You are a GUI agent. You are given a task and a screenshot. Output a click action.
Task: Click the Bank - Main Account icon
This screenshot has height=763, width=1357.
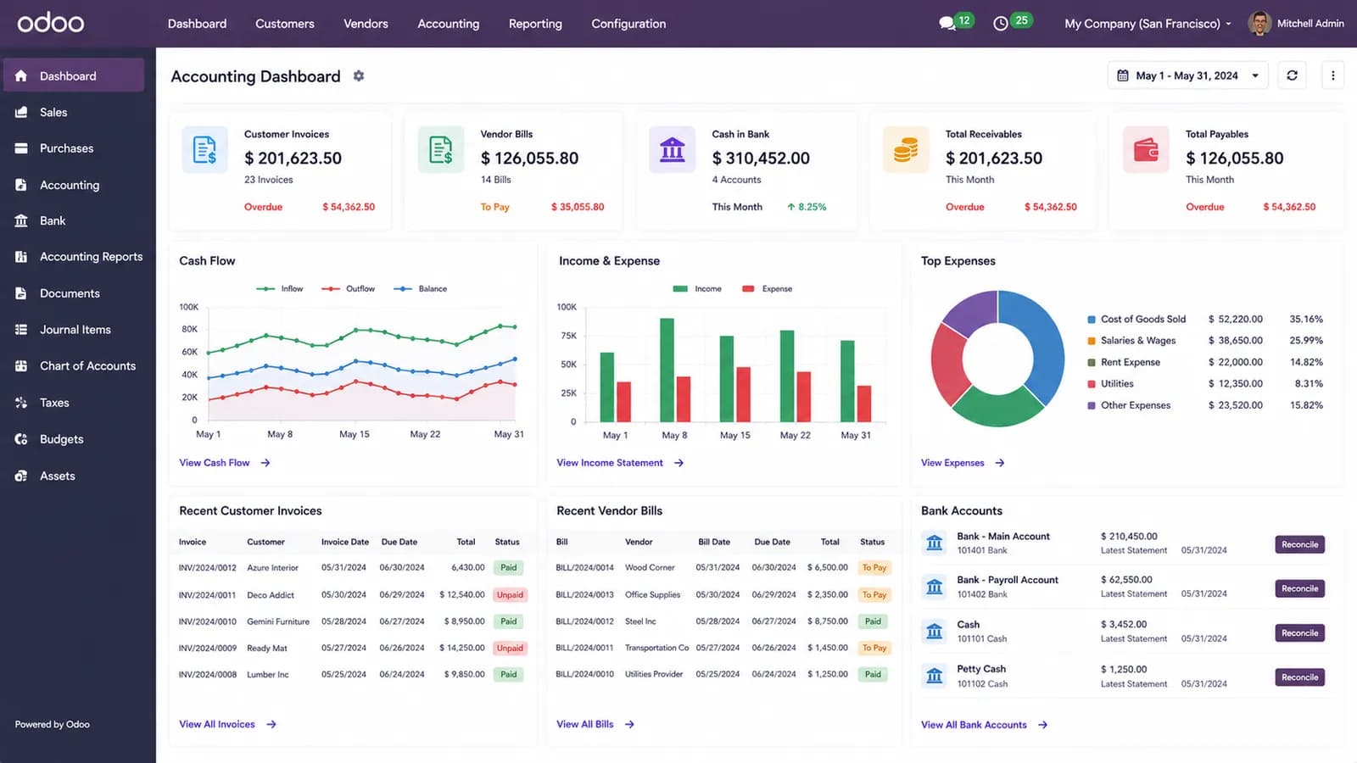pyautogui.click(x=935, y=543)
